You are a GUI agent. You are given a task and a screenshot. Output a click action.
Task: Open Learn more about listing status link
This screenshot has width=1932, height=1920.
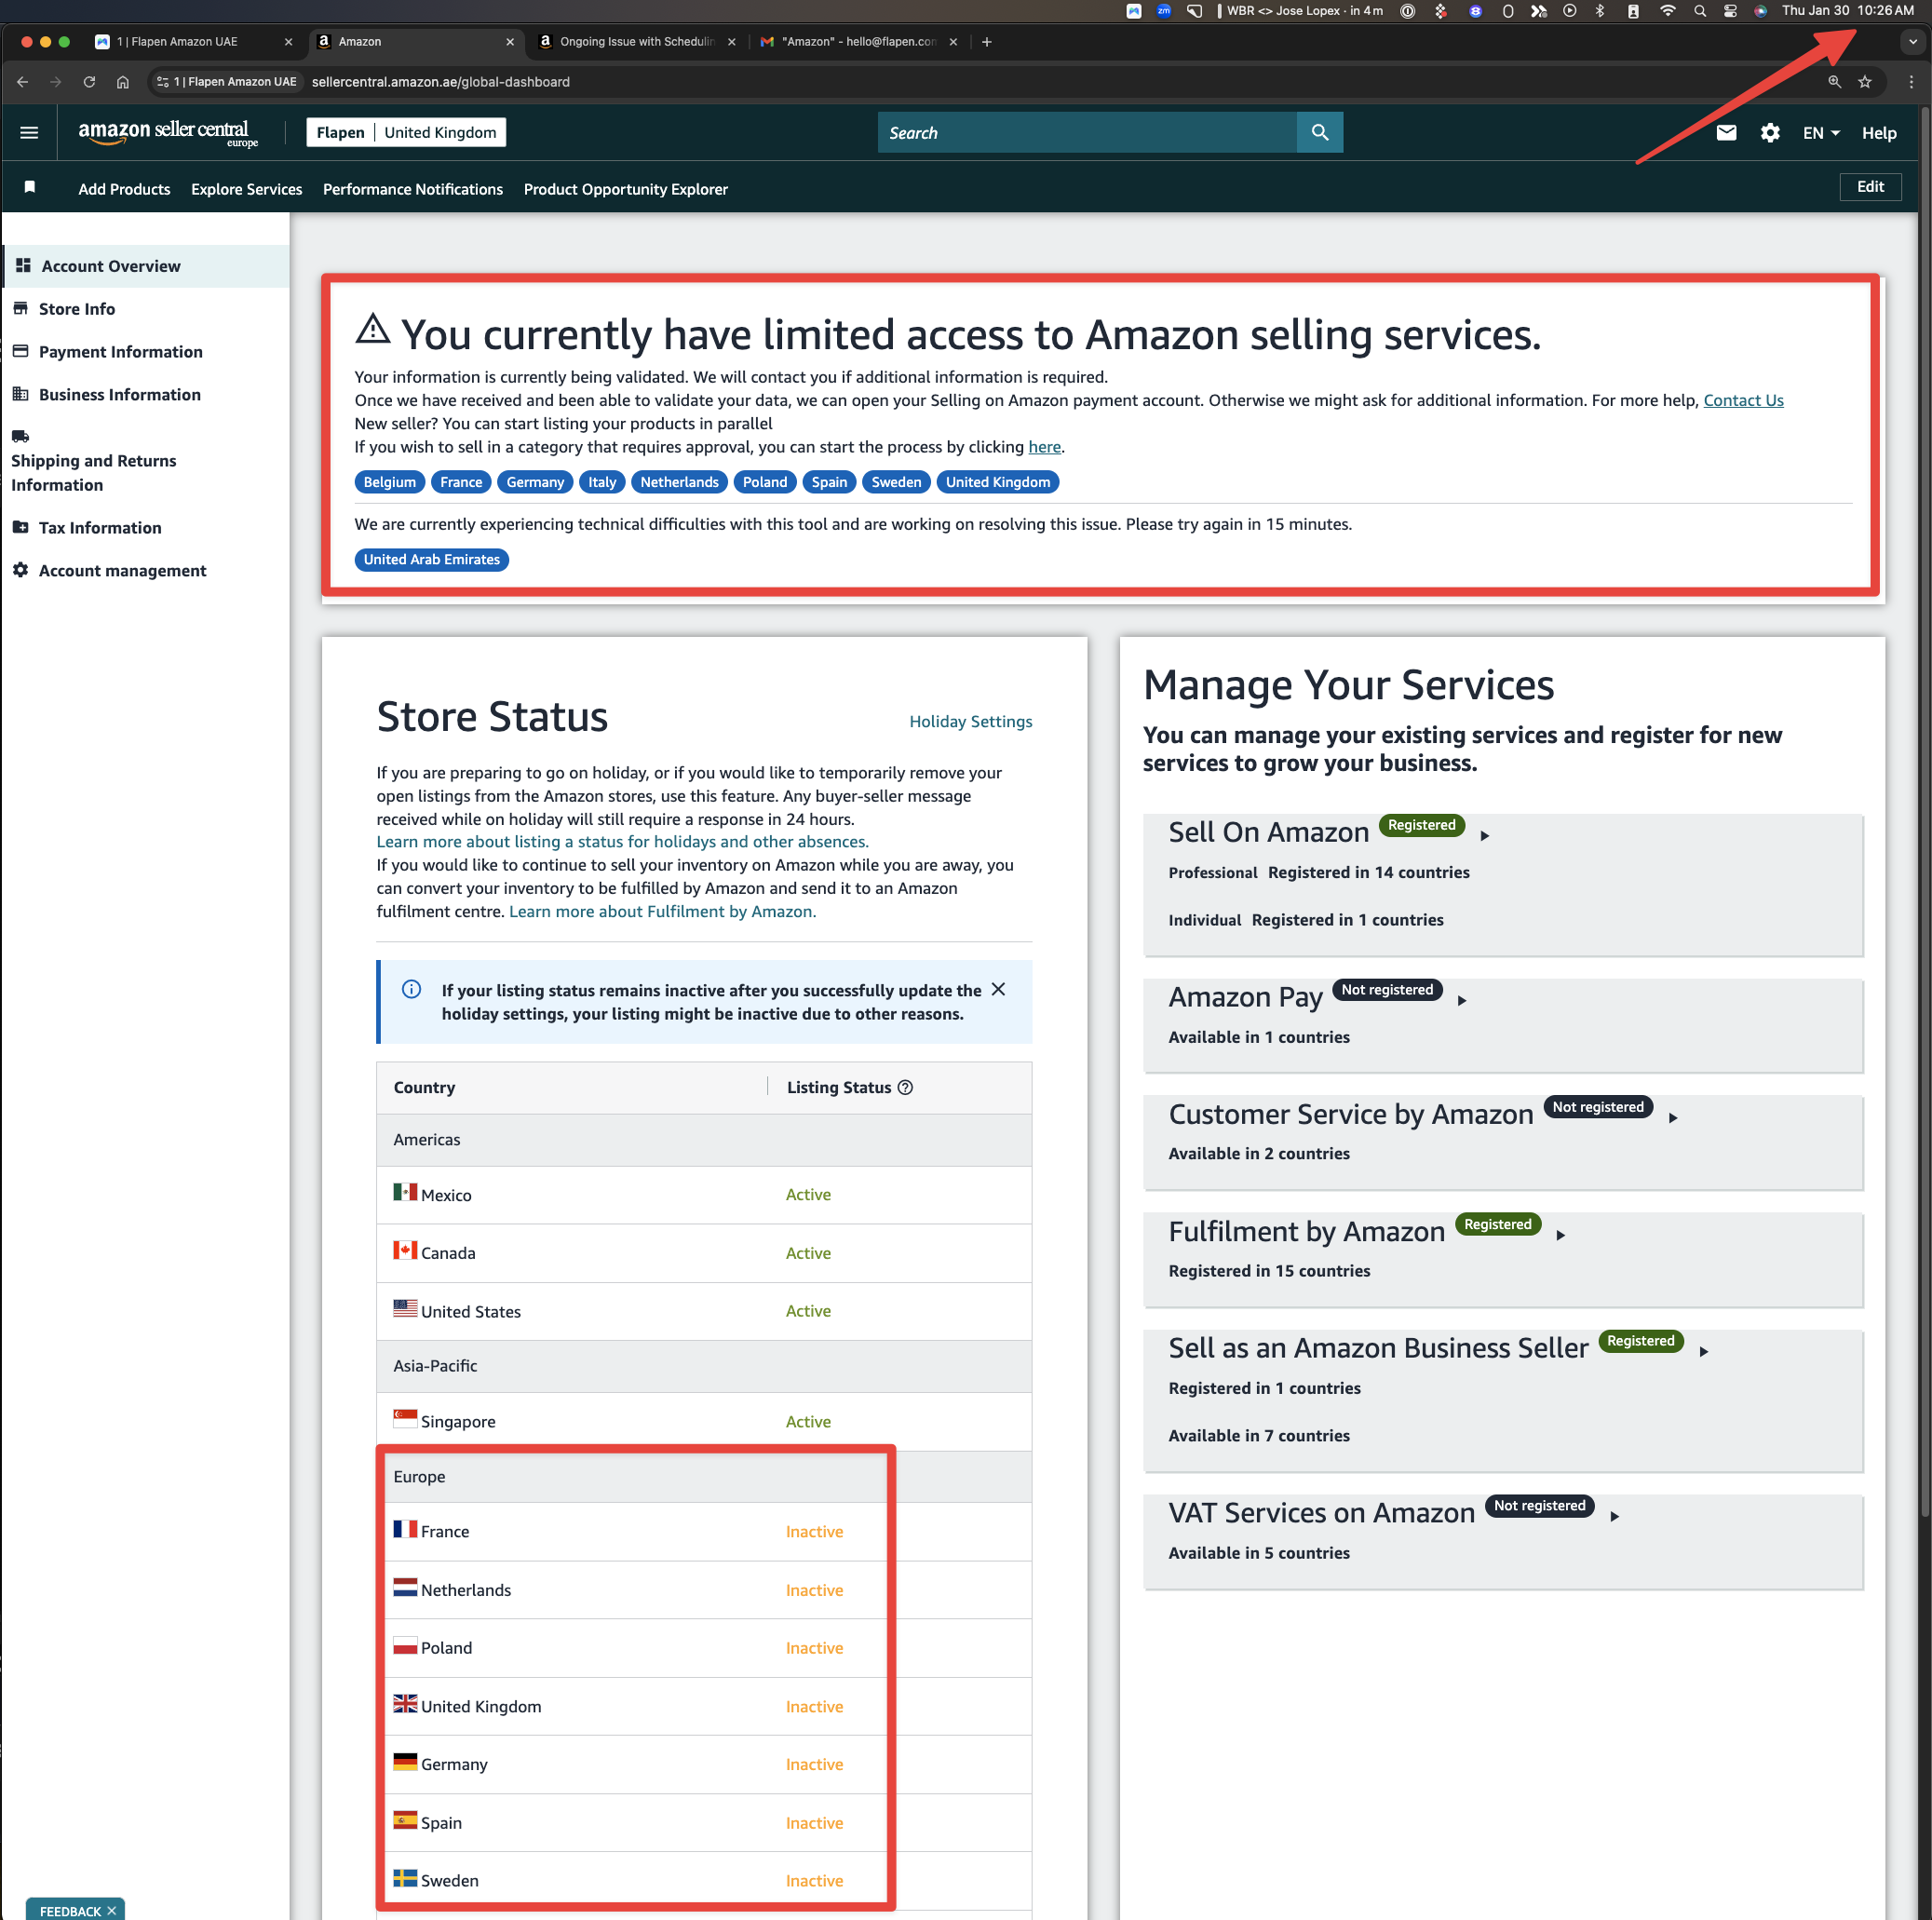pyautogui.click(x=622, y=841)
